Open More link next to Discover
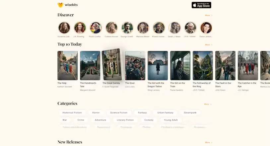 pos(209,15)
